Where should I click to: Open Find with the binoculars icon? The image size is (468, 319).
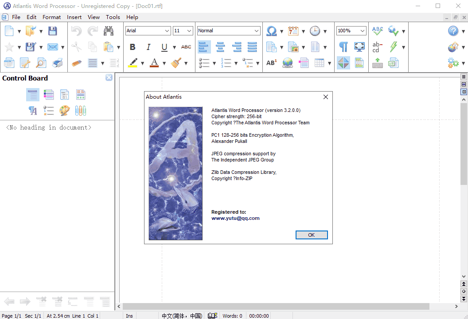point(109,31)
